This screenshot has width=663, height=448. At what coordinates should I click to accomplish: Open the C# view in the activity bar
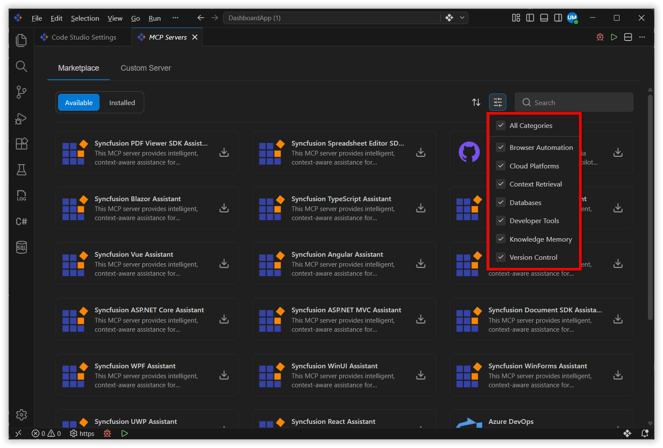(x=21, y=221)
